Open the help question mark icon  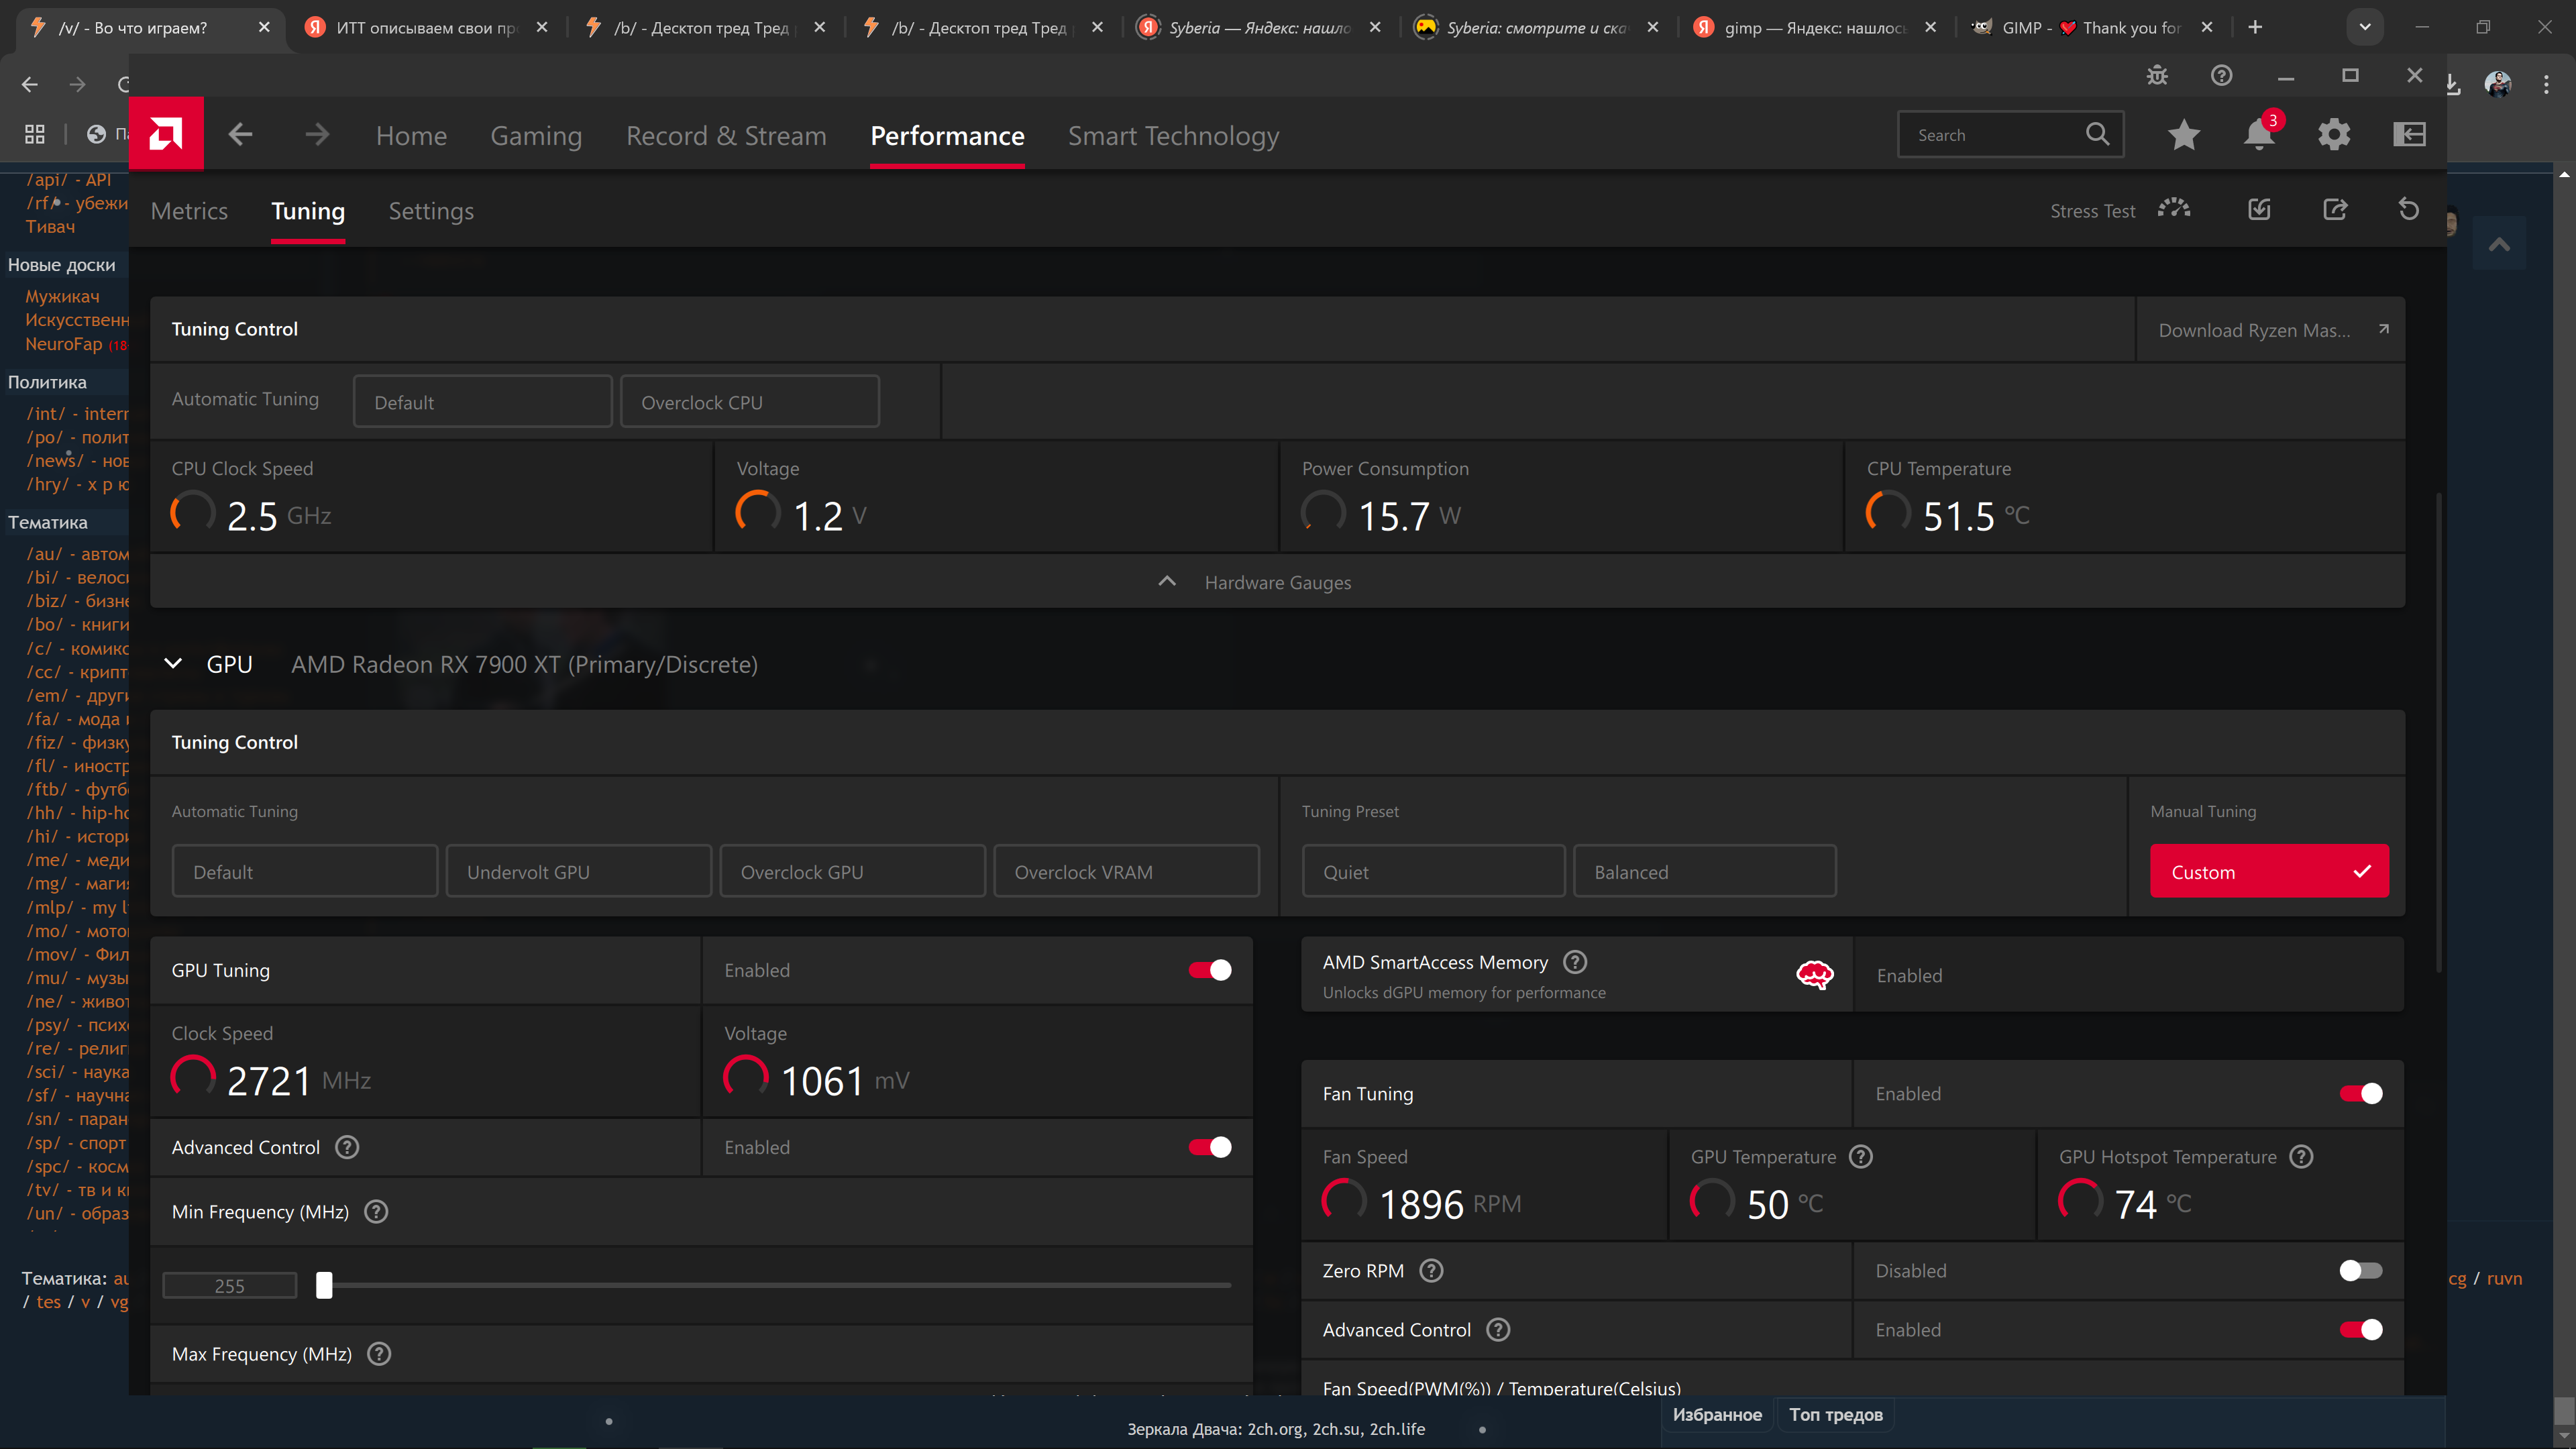2221,76
